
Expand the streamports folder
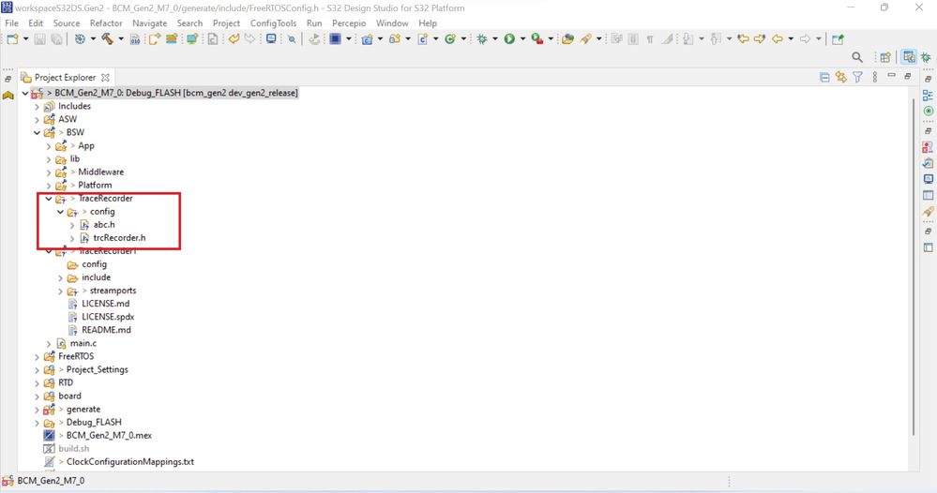(x=60, y=291)
